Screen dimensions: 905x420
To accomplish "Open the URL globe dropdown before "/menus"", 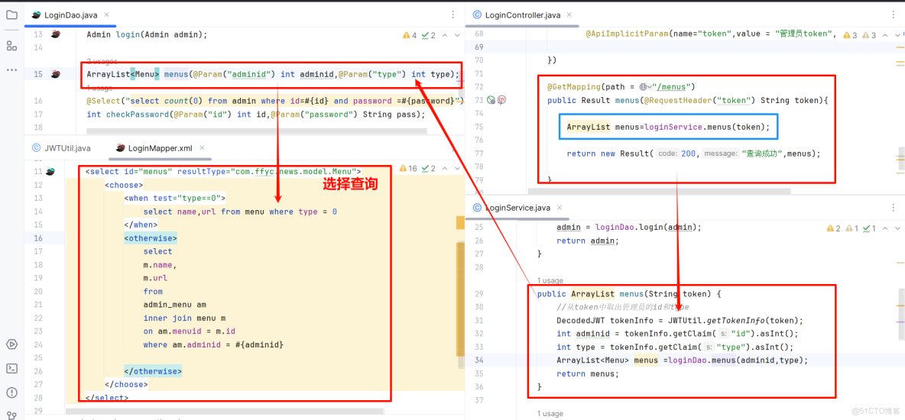I will [x=646, y=87].
